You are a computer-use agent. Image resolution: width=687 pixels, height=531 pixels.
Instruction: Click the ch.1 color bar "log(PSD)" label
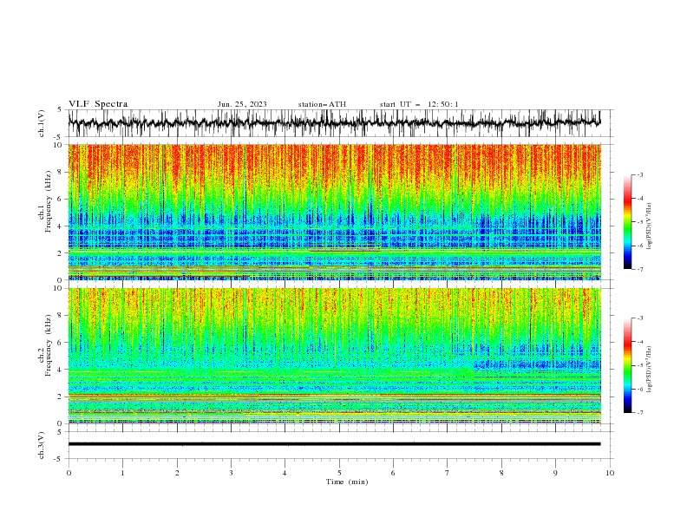(649, 226)
